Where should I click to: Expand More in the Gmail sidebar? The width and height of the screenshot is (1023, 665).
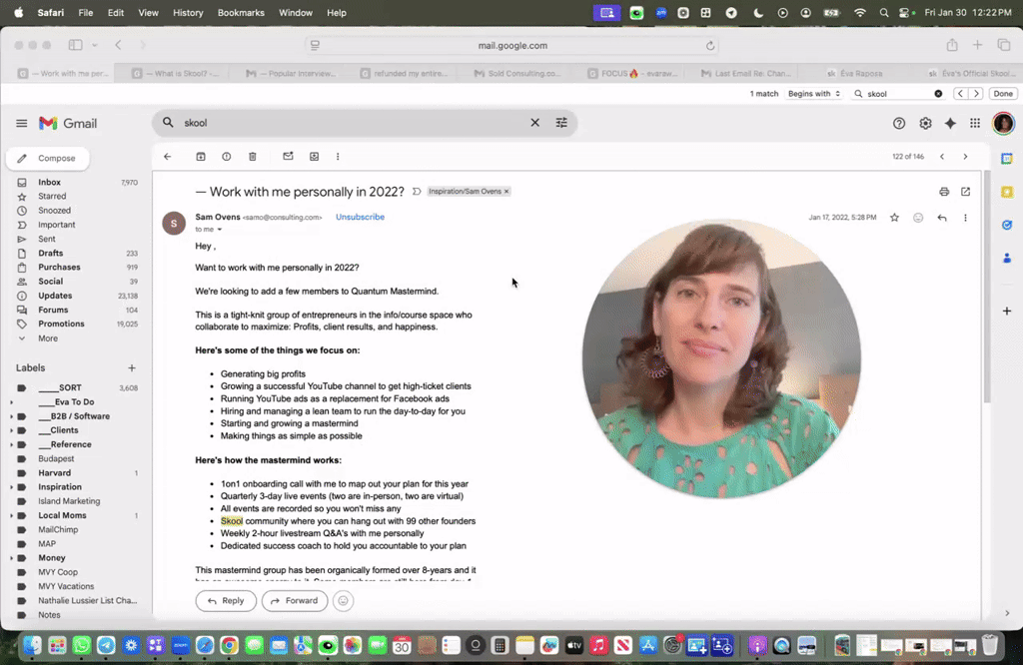48,338
